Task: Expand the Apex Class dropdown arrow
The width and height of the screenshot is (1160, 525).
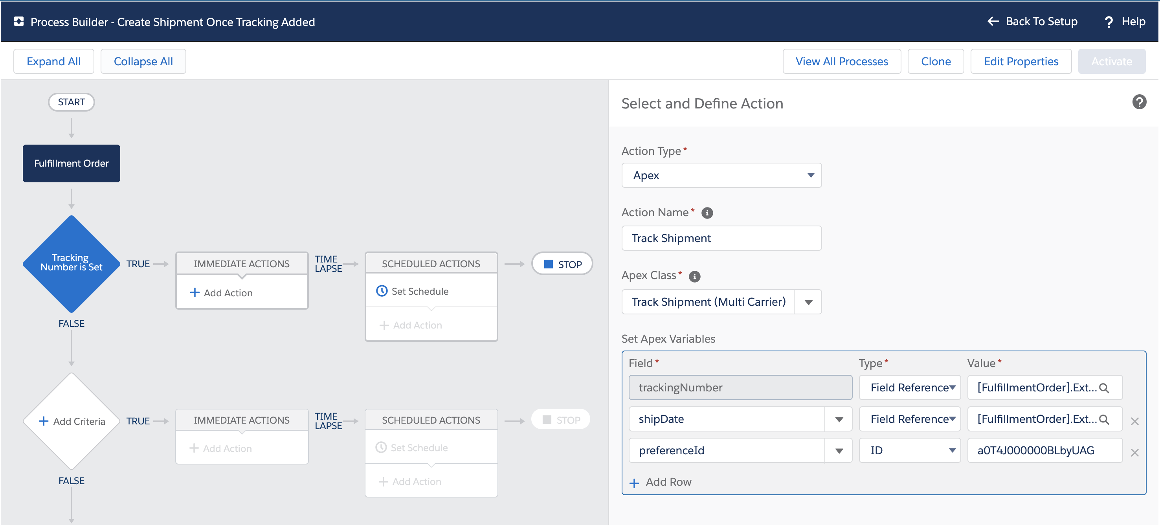Action: tap(808, 302)
